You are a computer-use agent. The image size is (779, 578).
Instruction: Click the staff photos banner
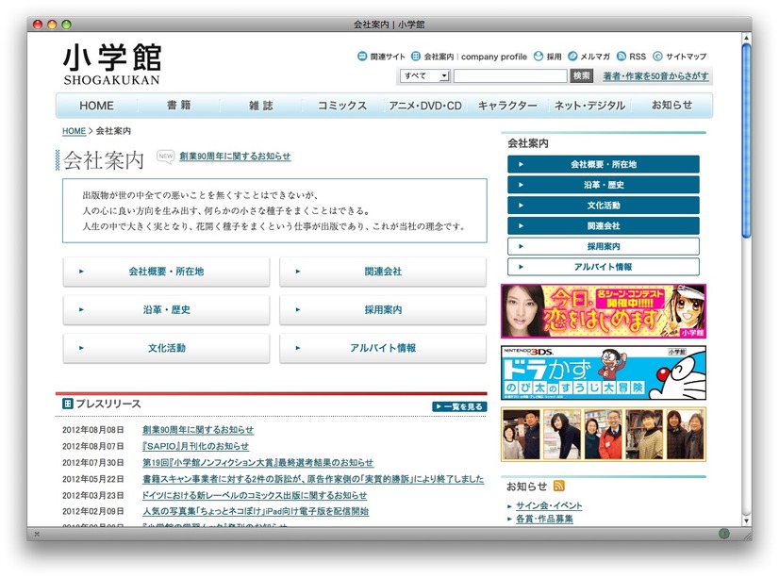[604, 435]
